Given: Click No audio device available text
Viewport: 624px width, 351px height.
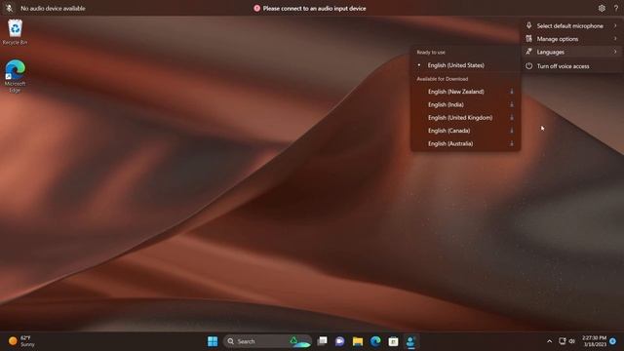Looking at the screenshot, I should [x=53, y=8].
